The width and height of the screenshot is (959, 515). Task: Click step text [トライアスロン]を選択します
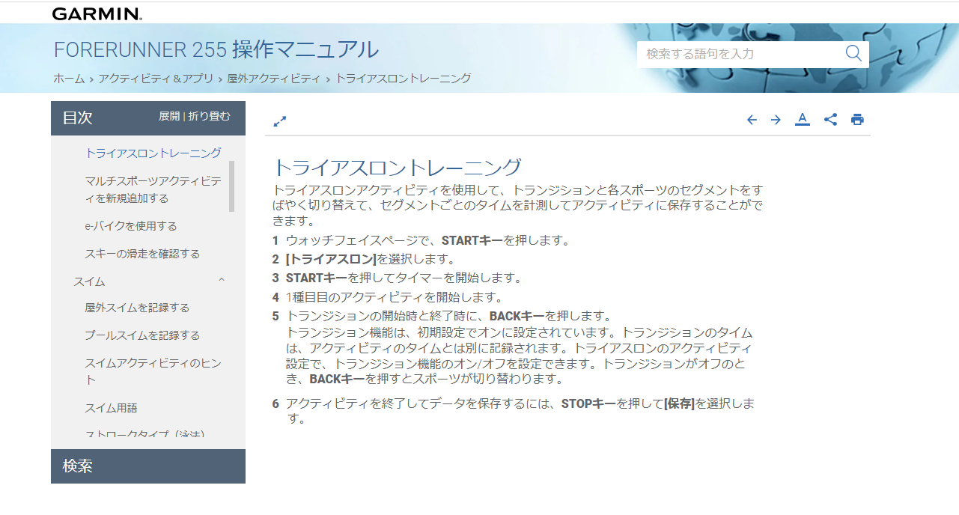point(371,259)
